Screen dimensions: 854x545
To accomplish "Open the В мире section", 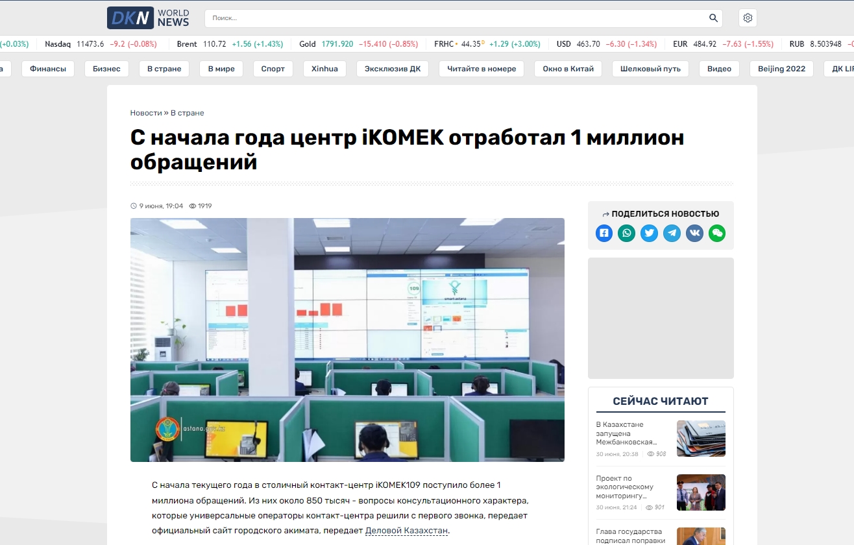I will coord(221,69).
